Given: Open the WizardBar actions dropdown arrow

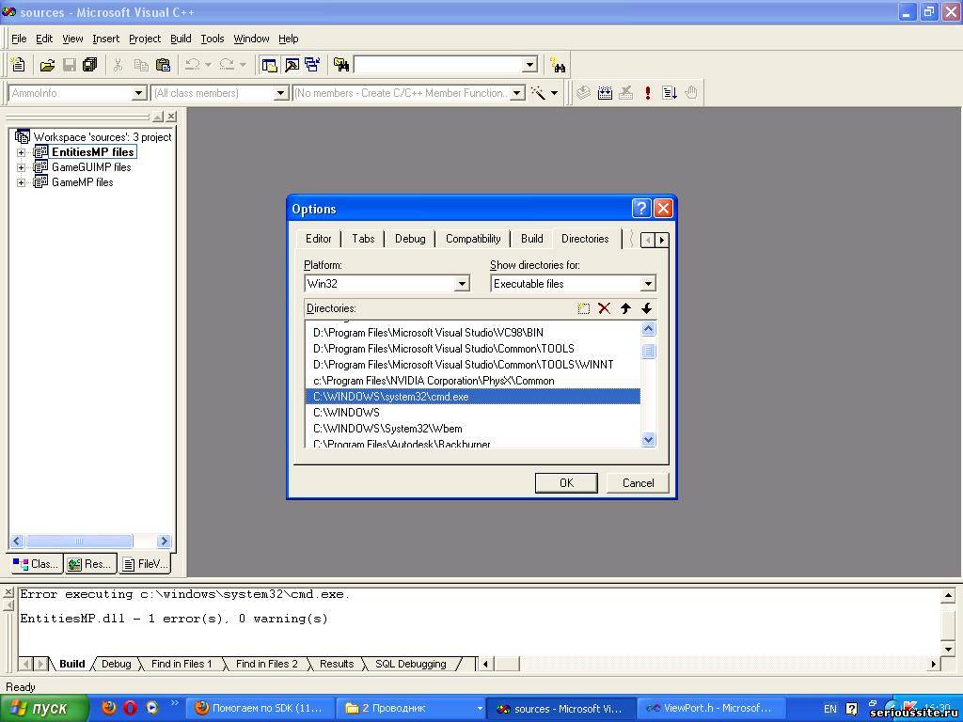Looking at the screenshot, I should [x=554, y=93].
